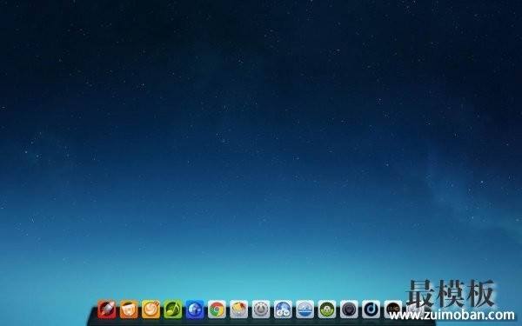Click the green circular dock icon
Viewport: 522px width, 326px height.
[327, 309]
